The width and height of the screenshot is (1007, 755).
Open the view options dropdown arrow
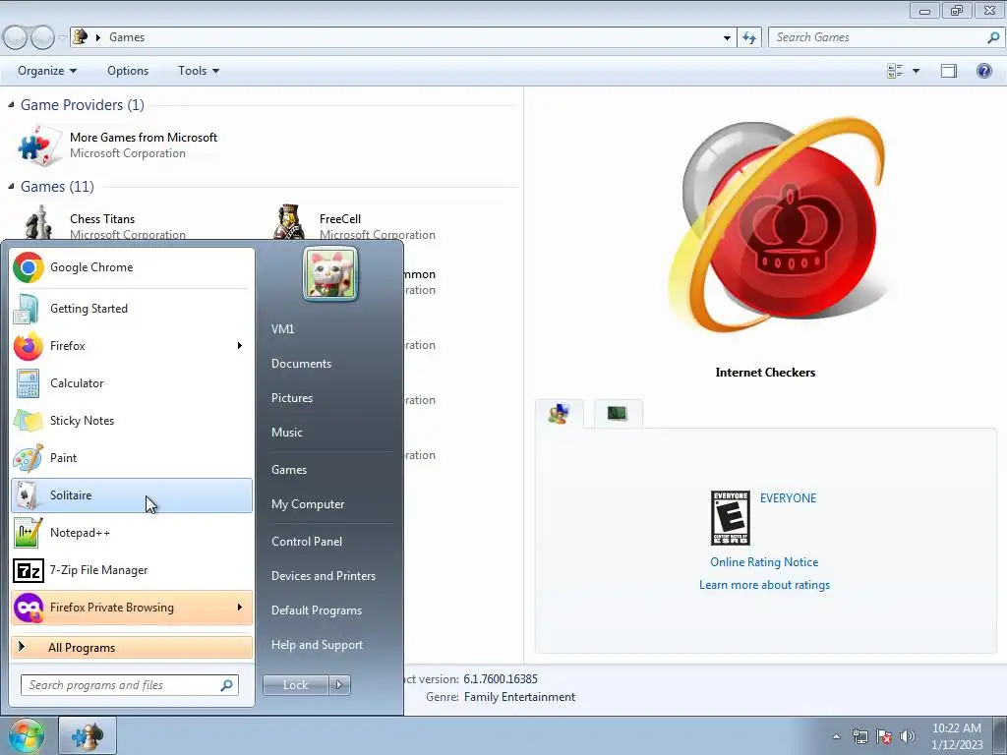(x=916, y=71)
